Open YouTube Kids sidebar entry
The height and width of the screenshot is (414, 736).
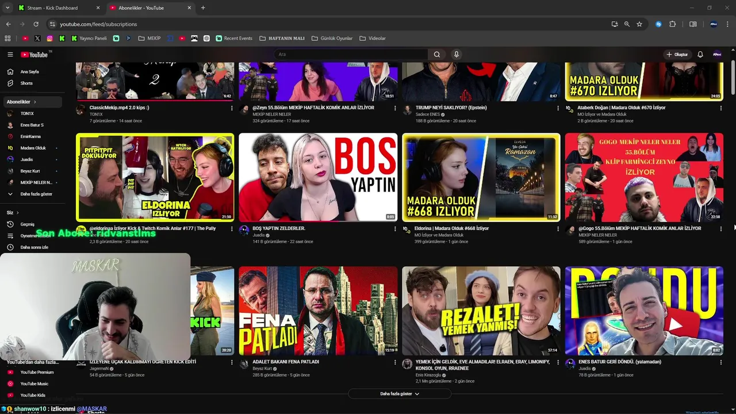33,395
